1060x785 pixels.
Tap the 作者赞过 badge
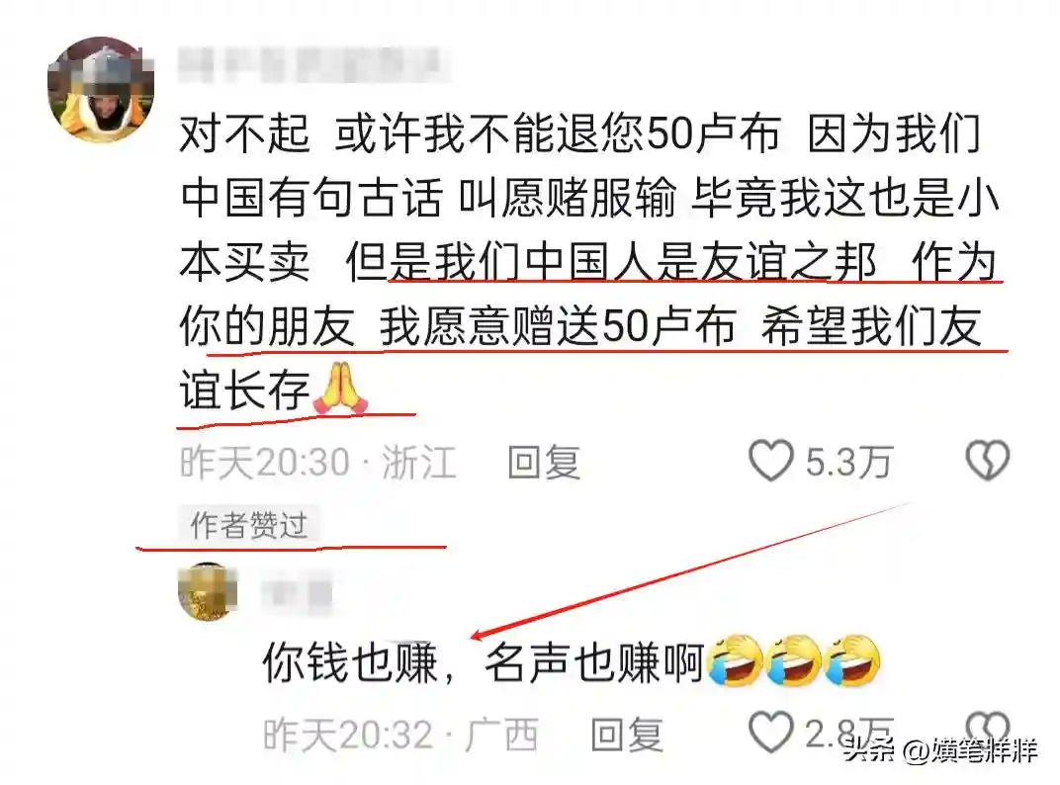249,525
